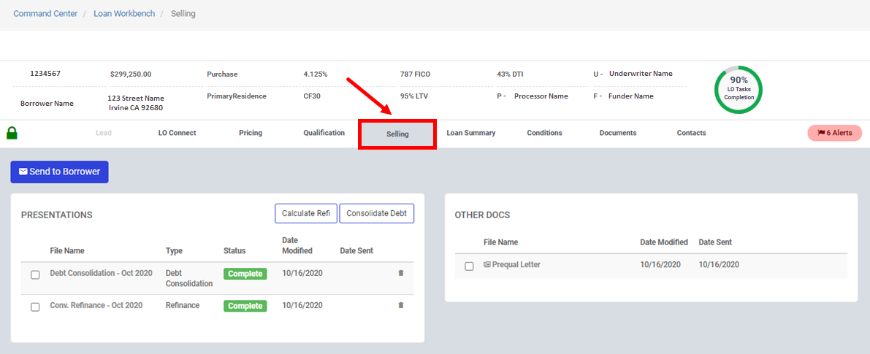Click the Presentations Status column header

234,250
